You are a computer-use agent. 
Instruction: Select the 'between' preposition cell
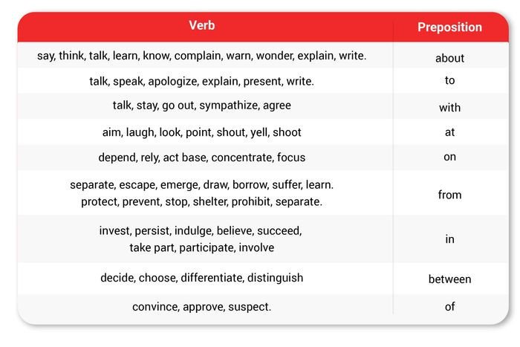click(x=449, y=279)
